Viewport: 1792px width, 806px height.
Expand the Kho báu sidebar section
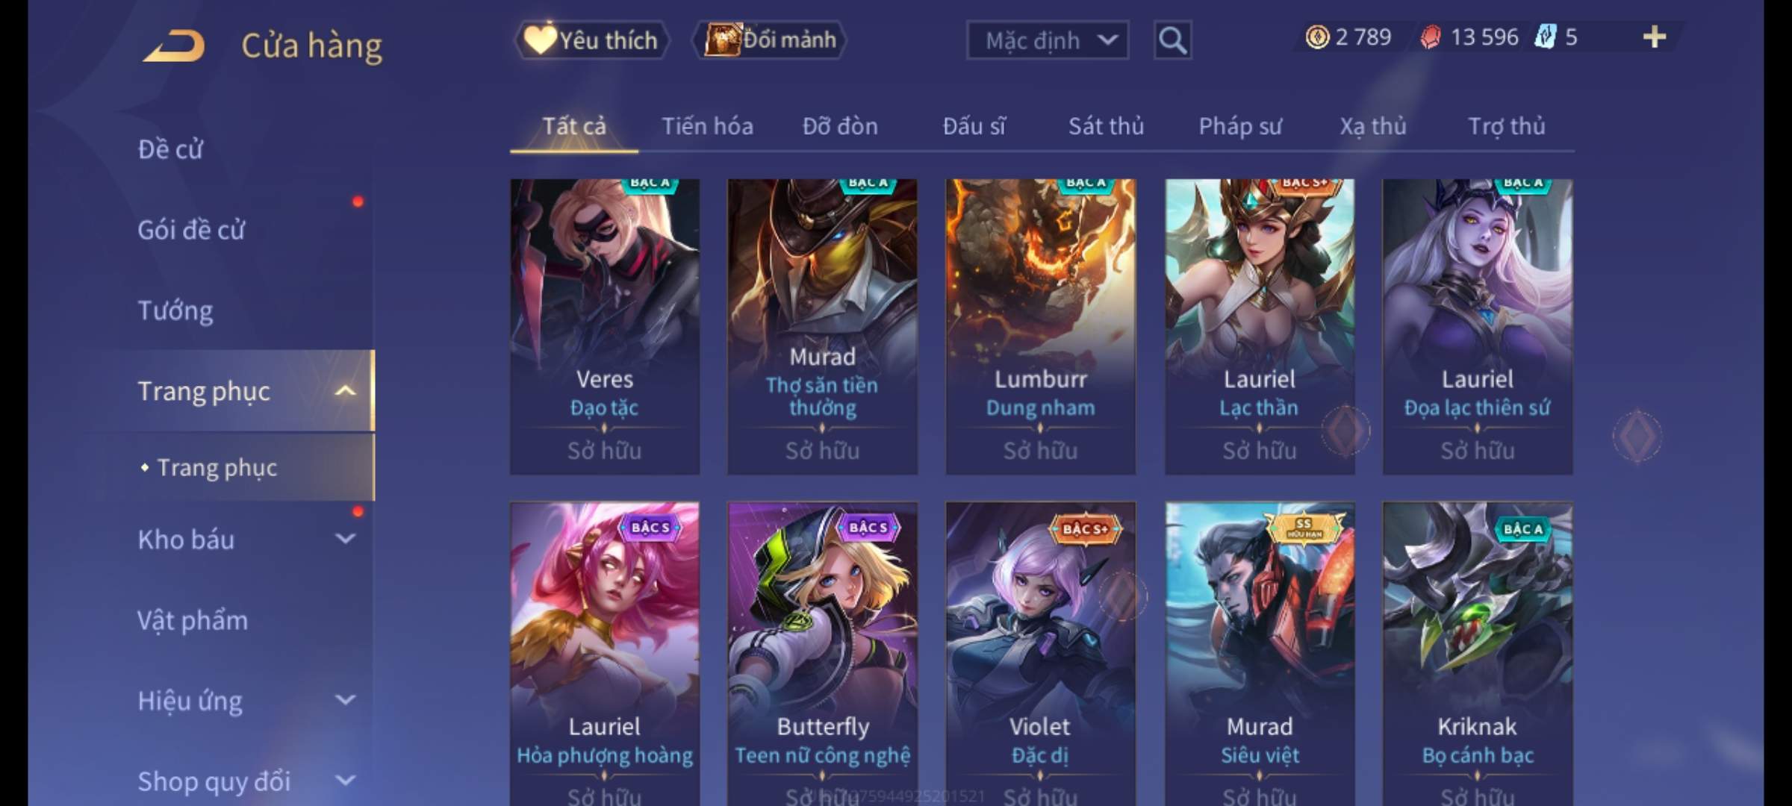(x=345, y=539)
